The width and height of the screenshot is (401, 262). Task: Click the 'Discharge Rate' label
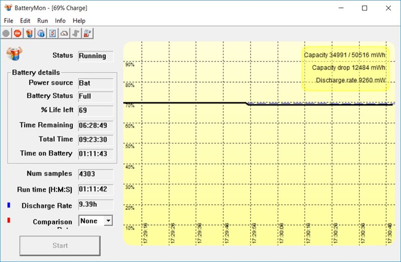pyautogui.click(x=47, y=205)
